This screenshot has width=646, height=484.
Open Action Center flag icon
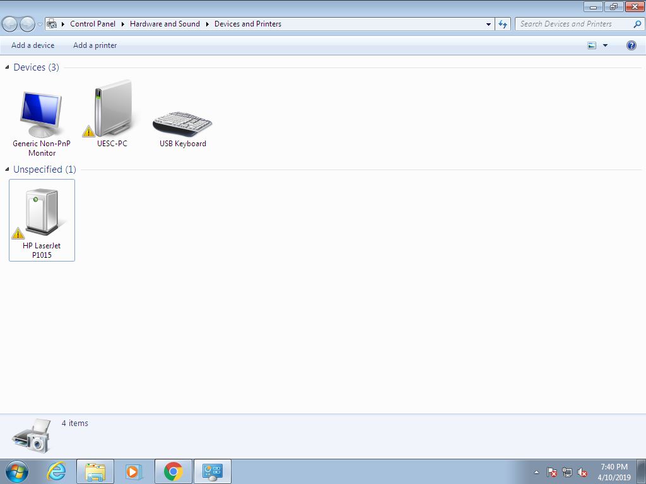(552, 472)
